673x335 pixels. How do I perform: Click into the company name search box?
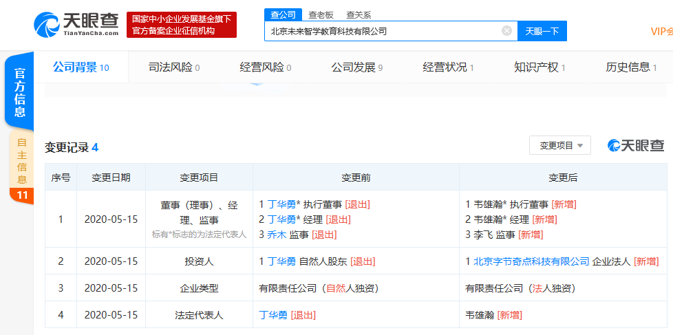click(382, 31)
